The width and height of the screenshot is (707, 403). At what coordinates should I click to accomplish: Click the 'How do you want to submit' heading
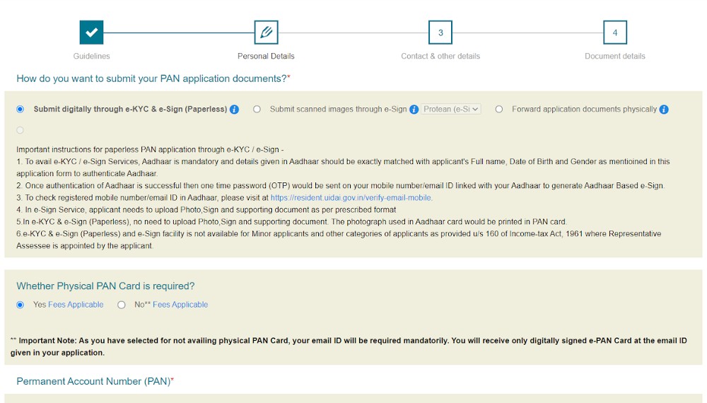153,78
